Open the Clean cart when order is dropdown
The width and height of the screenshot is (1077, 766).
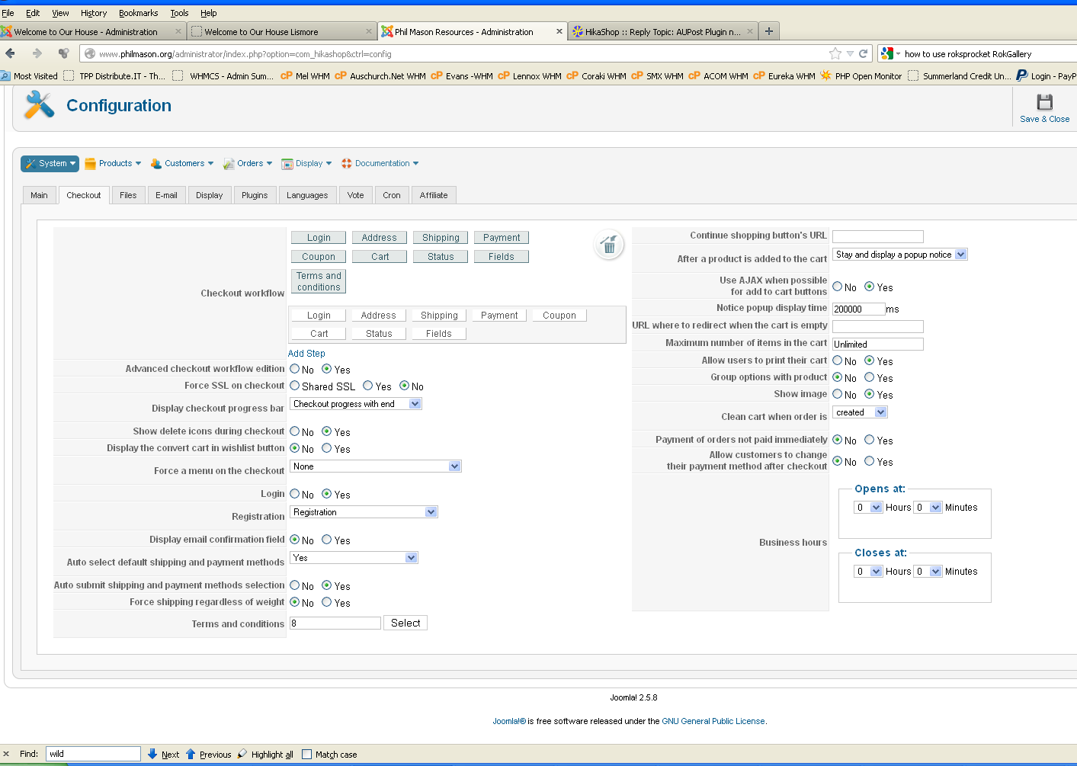[x=861, y=412]
